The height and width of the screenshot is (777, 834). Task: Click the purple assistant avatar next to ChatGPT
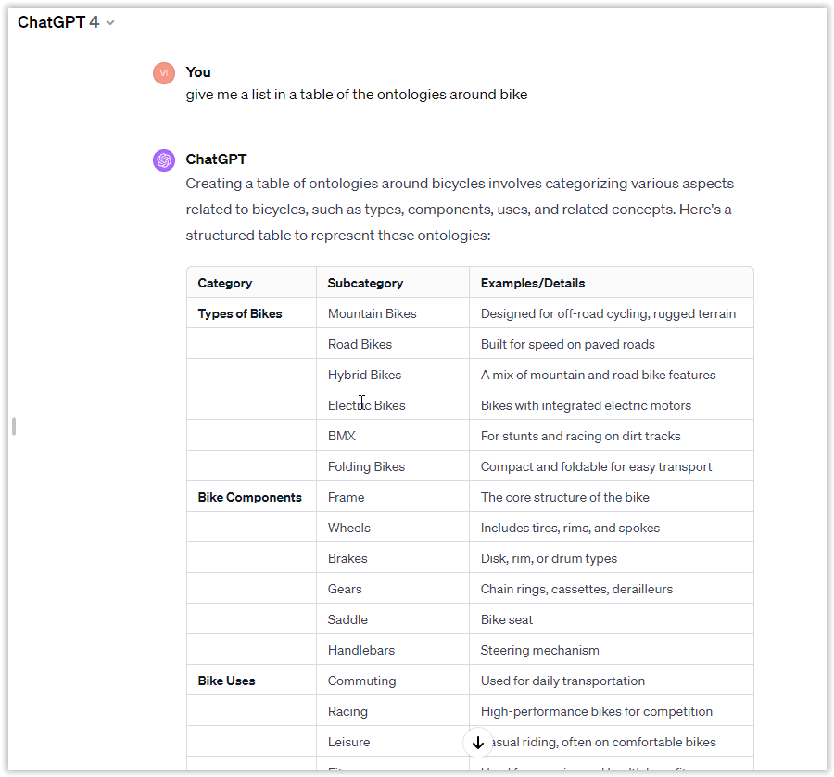[x=163, y=159]
